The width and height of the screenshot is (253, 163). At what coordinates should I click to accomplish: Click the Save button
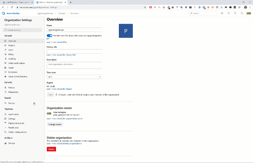point(51,95)
